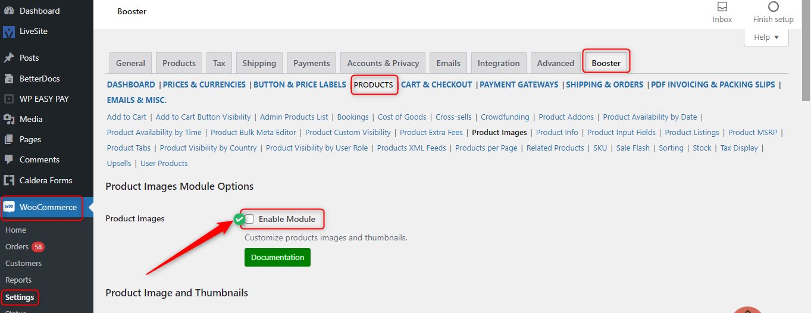The image size is (811, 313).
Task: Open the Crowdfunding module link
Action: point(505,117)
